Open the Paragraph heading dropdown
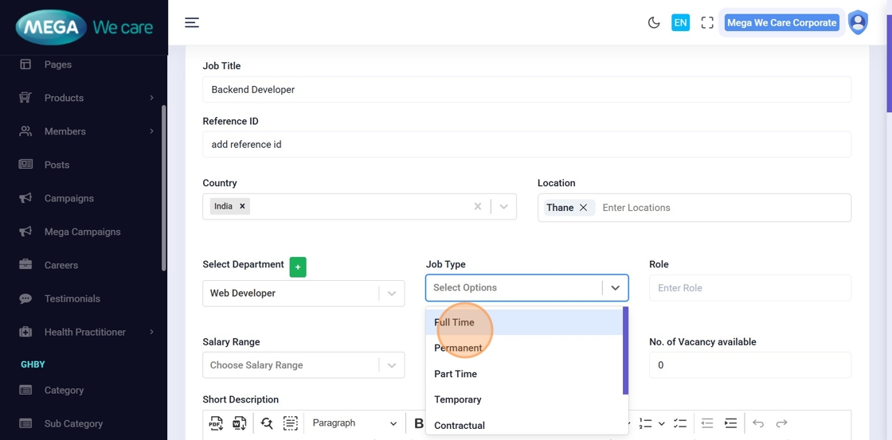Viewport: 892px width, 440px height. 354,423
